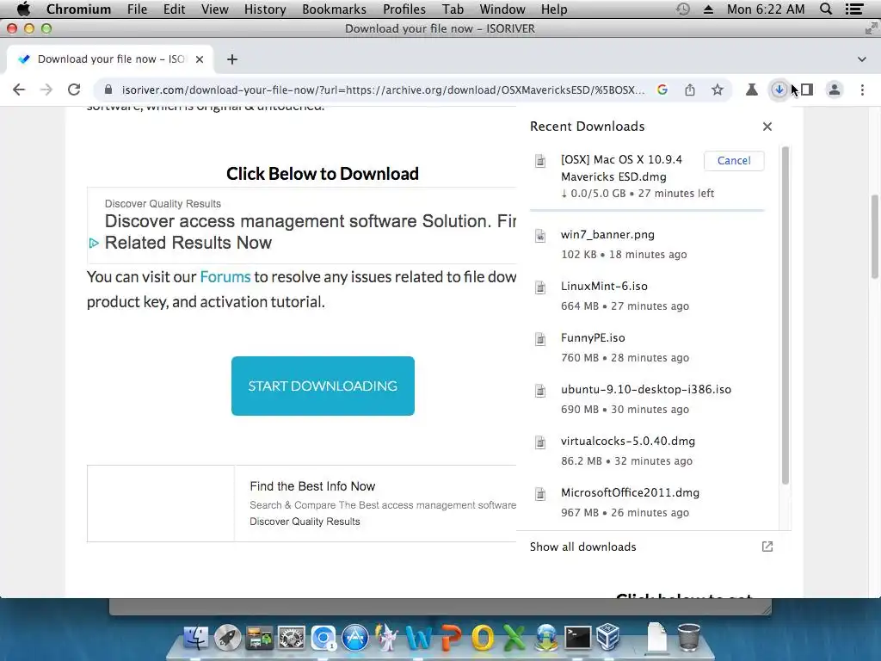The height and width of the screenshot is (661, 881).
Task: Close the Recent Downloads popup
Action: (x=767, y=127)
